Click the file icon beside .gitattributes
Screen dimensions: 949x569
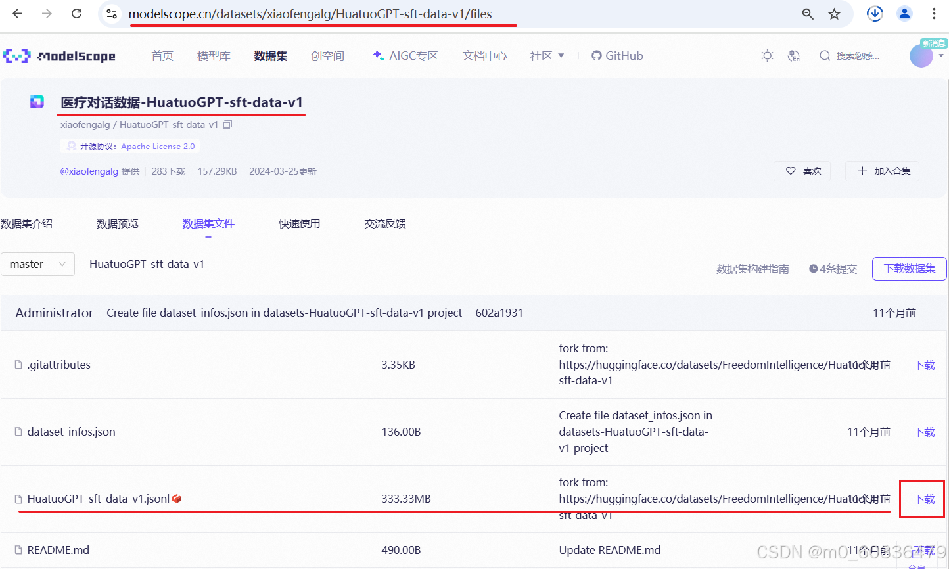(18, 365)
